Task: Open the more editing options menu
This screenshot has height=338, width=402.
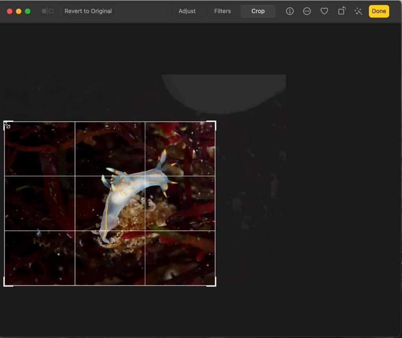Action: click(x=307, y=11)
